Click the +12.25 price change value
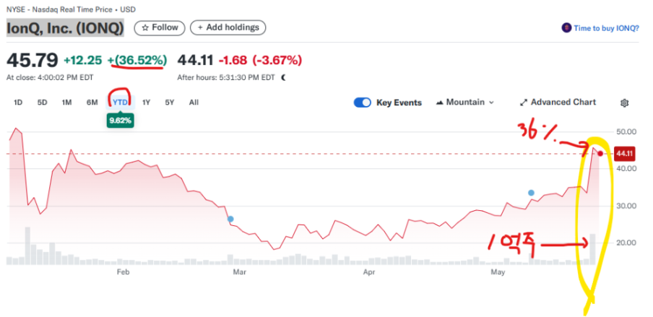The width and height of the screenshot is (653, 317). point(82,61)
